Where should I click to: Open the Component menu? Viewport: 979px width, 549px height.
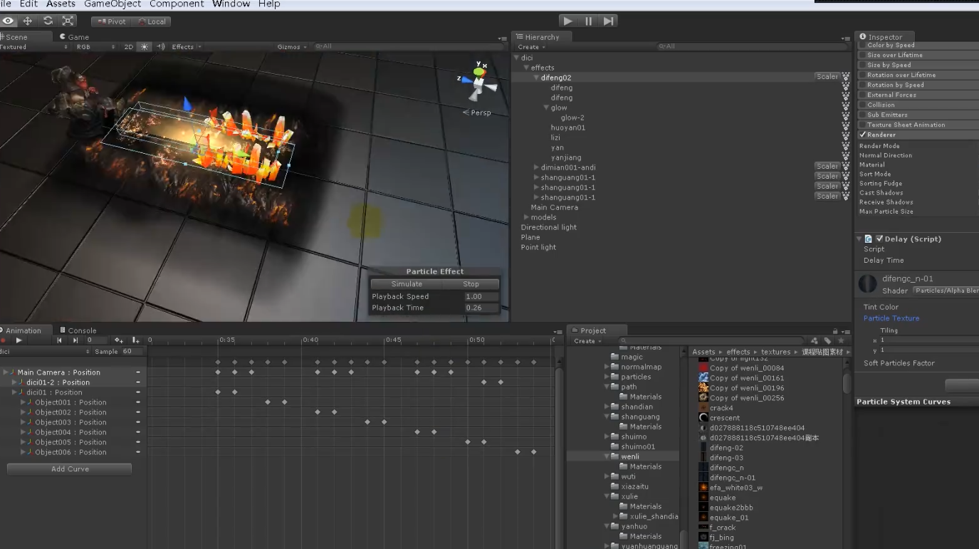click(x=177, y=4)
